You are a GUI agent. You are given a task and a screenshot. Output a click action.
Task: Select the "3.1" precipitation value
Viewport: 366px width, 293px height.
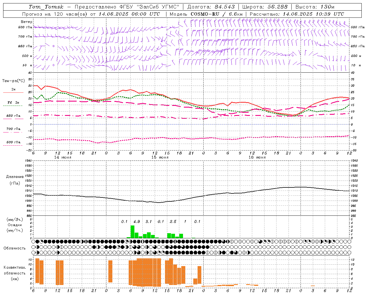point(149,222)
